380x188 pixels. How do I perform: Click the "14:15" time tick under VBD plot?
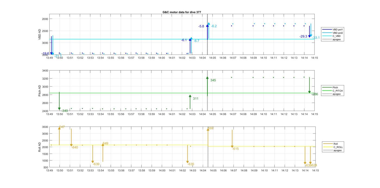tap(314, 58)
